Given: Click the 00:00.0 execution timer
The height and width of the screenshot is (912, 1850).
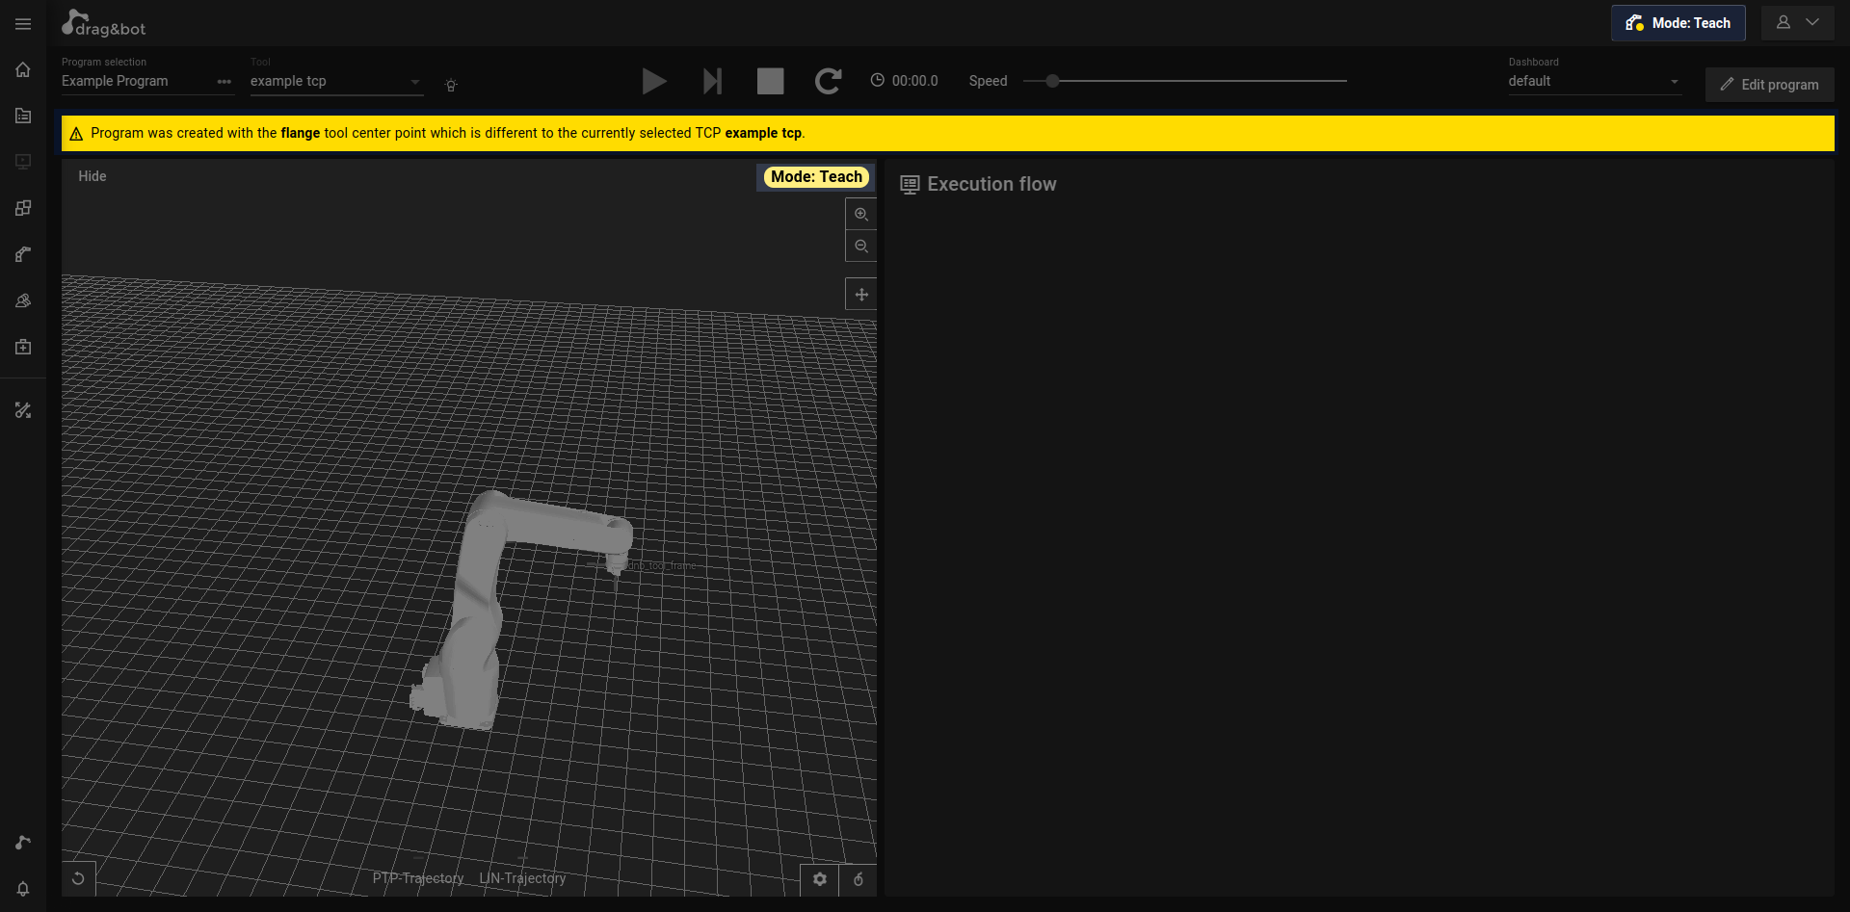Looking at the screenshot, I should 904,81.
